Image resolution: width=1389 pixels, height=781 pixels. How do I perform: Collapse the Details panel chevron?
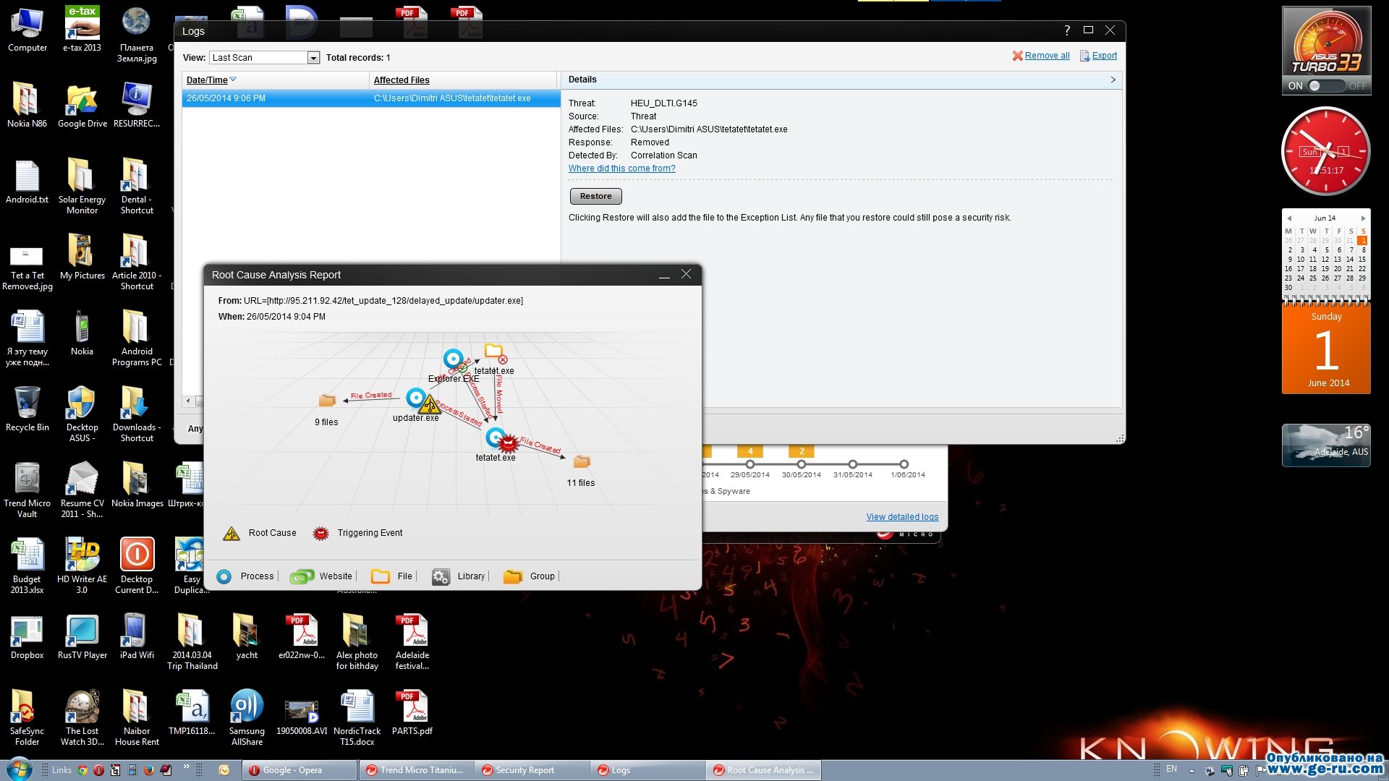click(1113, 80)
